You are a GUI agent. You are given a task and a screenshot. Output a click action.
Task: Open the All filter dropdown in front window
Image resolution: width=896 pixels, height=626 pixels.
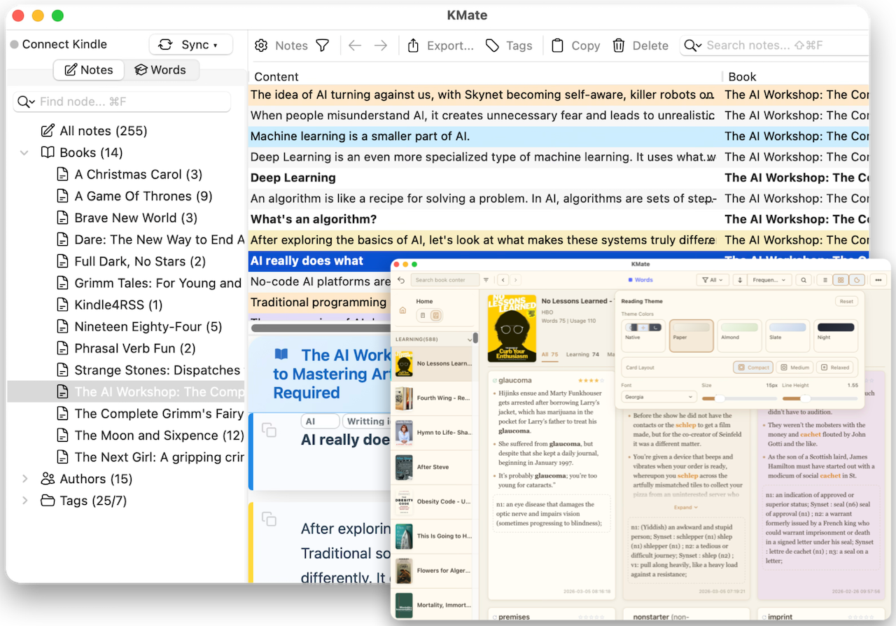pyautogui.click(x=712, y=280)
